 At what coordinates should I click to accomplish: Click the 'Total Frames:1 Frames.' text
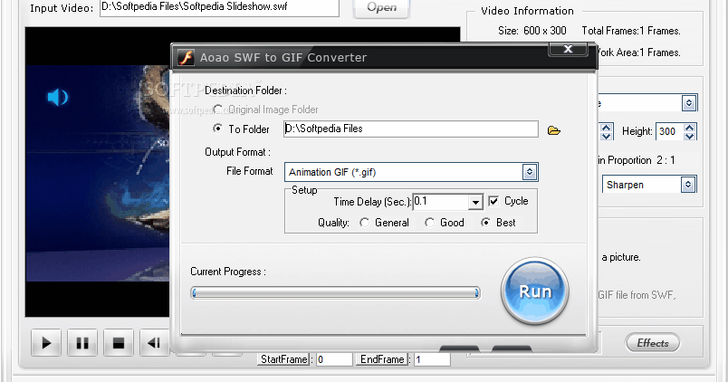[x=631, y=31]
